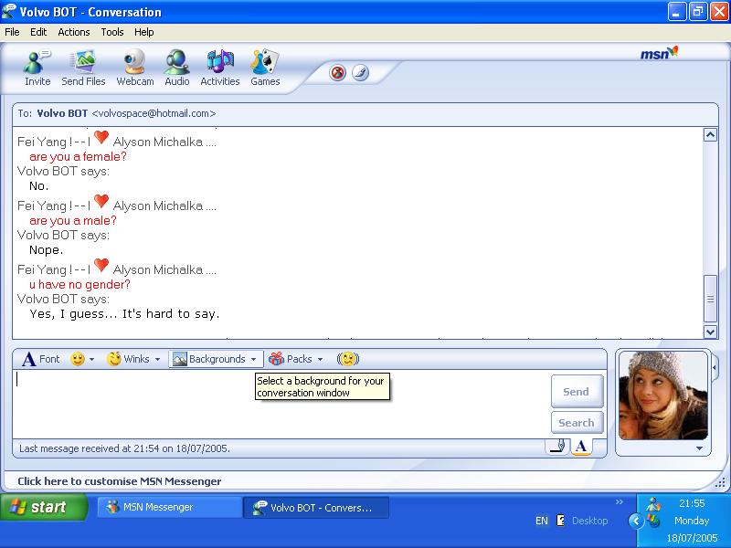This screenshot has height=548, width=731.
Task: Block this contact with the red icon
Action: tap(337, 73)
